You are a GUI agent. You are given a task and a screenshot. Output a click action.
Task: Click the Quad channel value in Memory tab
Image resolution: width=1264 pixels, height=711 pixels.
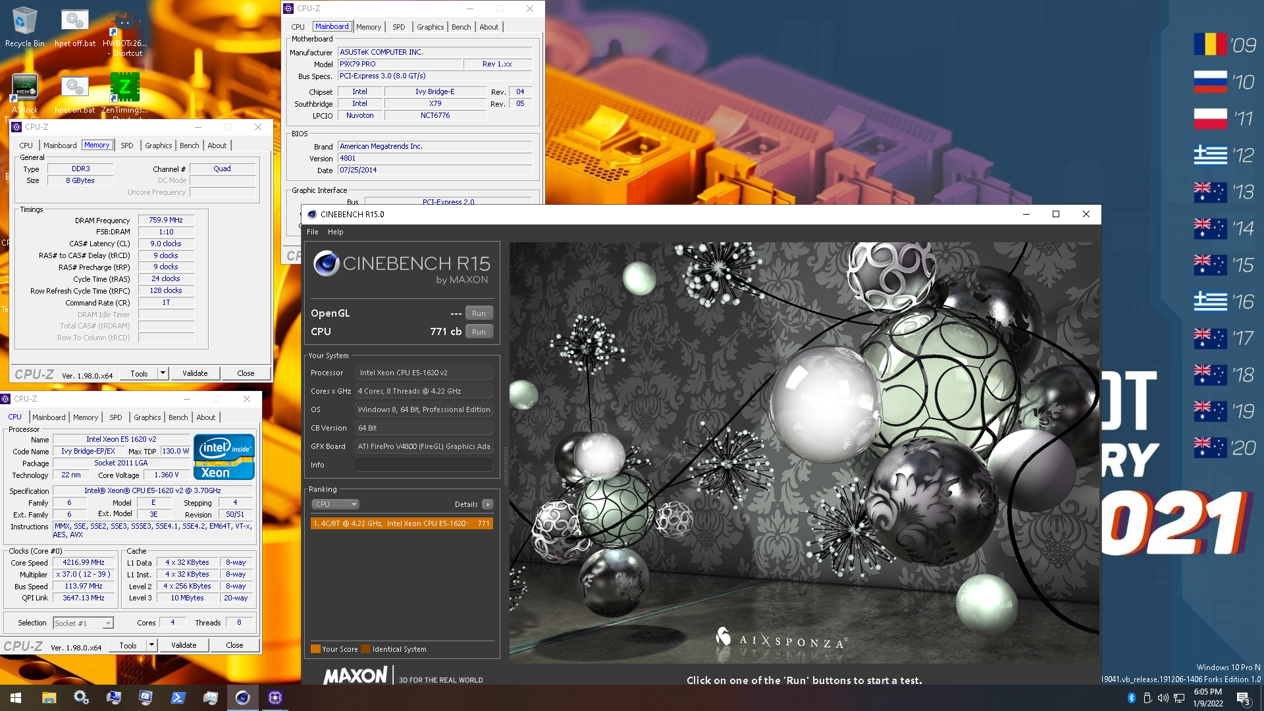coord(222,169)
